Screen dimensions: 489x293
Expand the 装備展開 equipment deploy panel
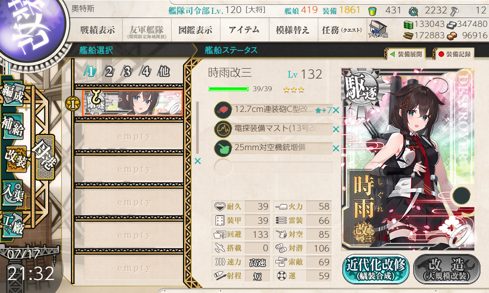[405, 54]
